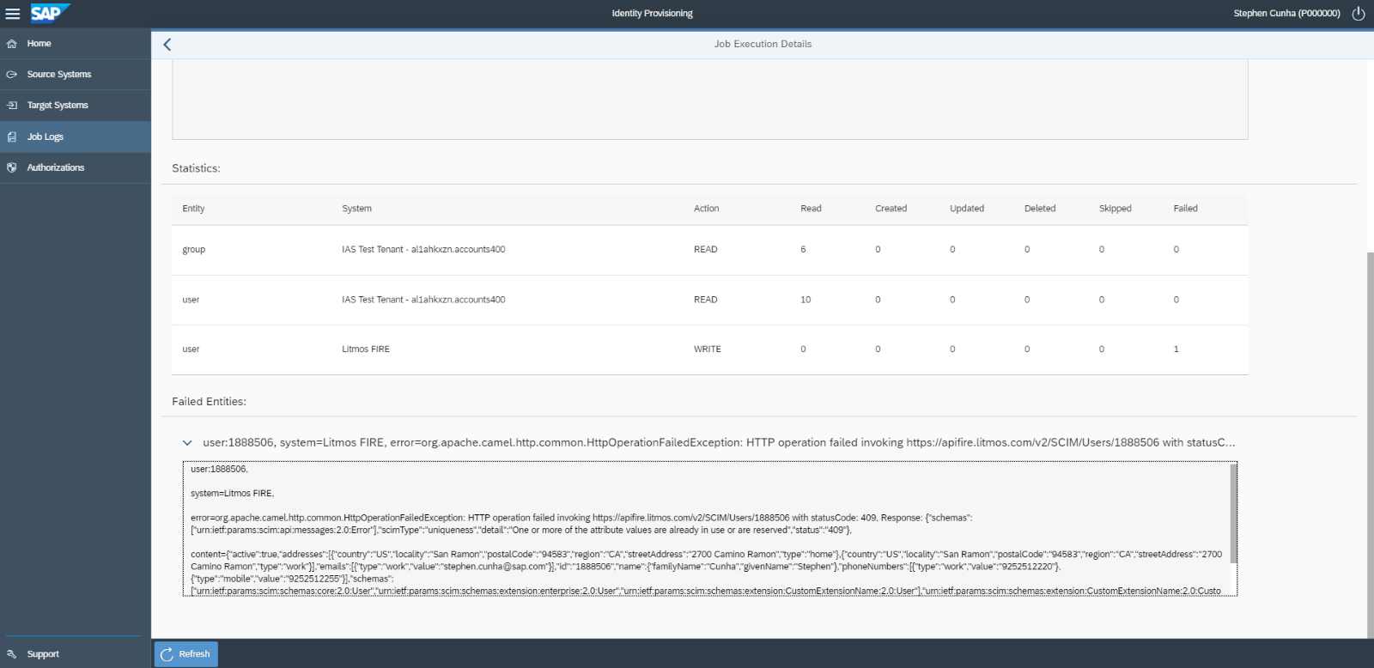
Task: Click the Deleted column header
Action: point(1040,209)
